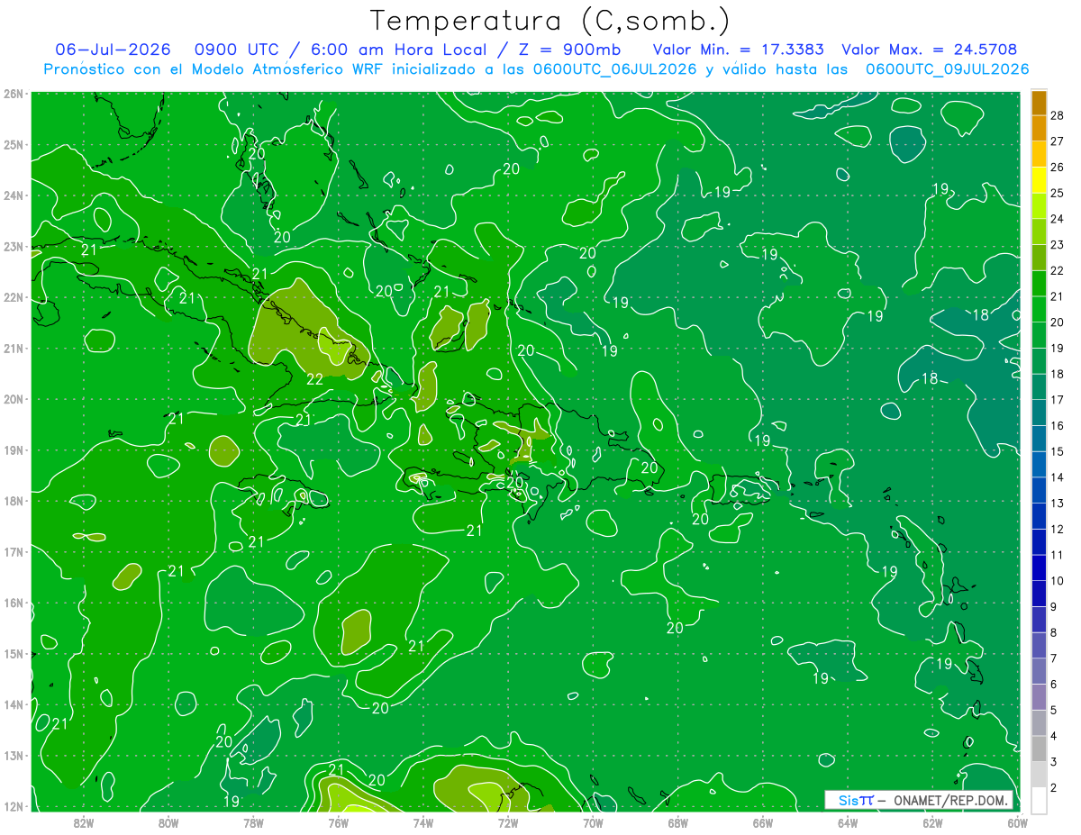
Task: Click the '0600UTC_09JUL2026' valid-until timestamp
Action: pyautogui.click(x=947, y=69)
